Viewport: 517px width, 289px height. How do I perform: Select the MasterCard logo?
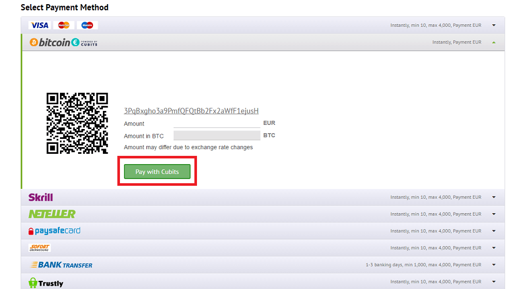64,25
